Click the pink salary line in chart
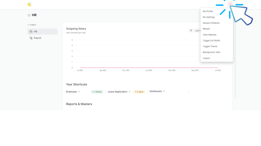The height and width of the screenshot is (146, 261). pyautogui.click(x=149, y=68)
